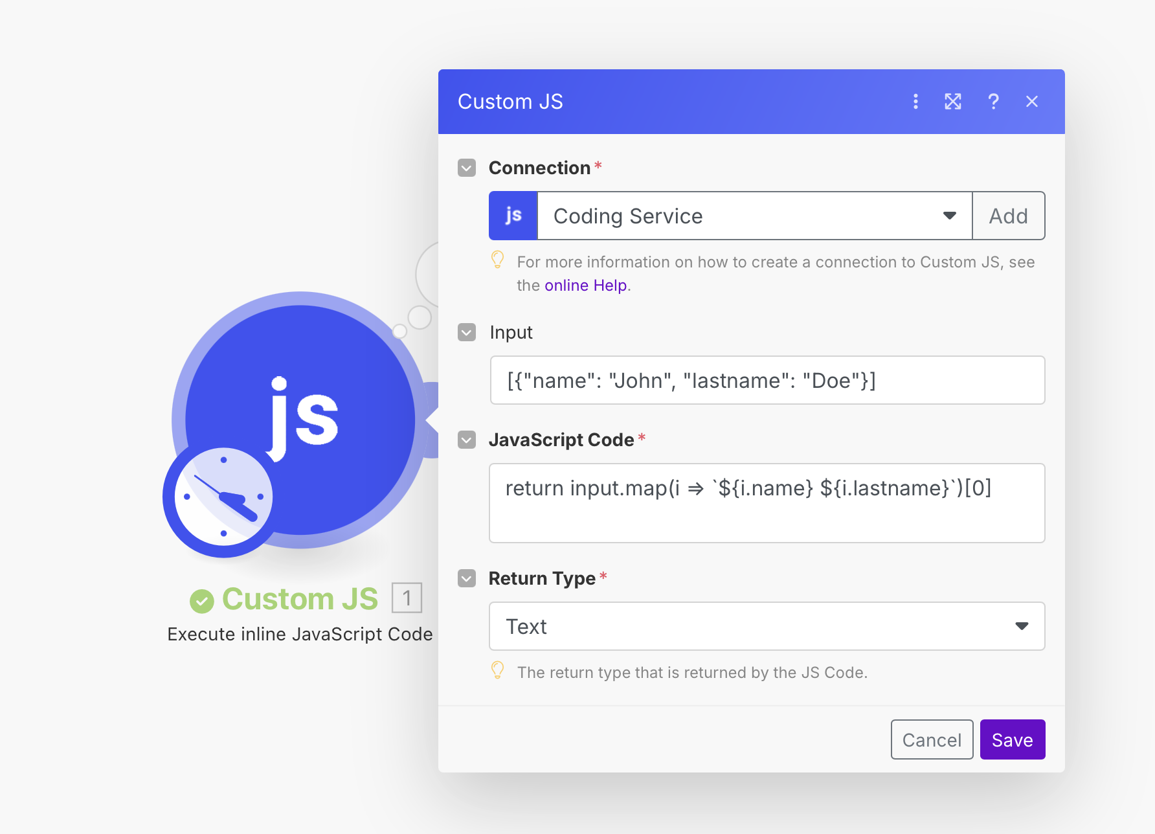Open the three-dot options menu in header
1155x834 pixels.
click(915, 102)
